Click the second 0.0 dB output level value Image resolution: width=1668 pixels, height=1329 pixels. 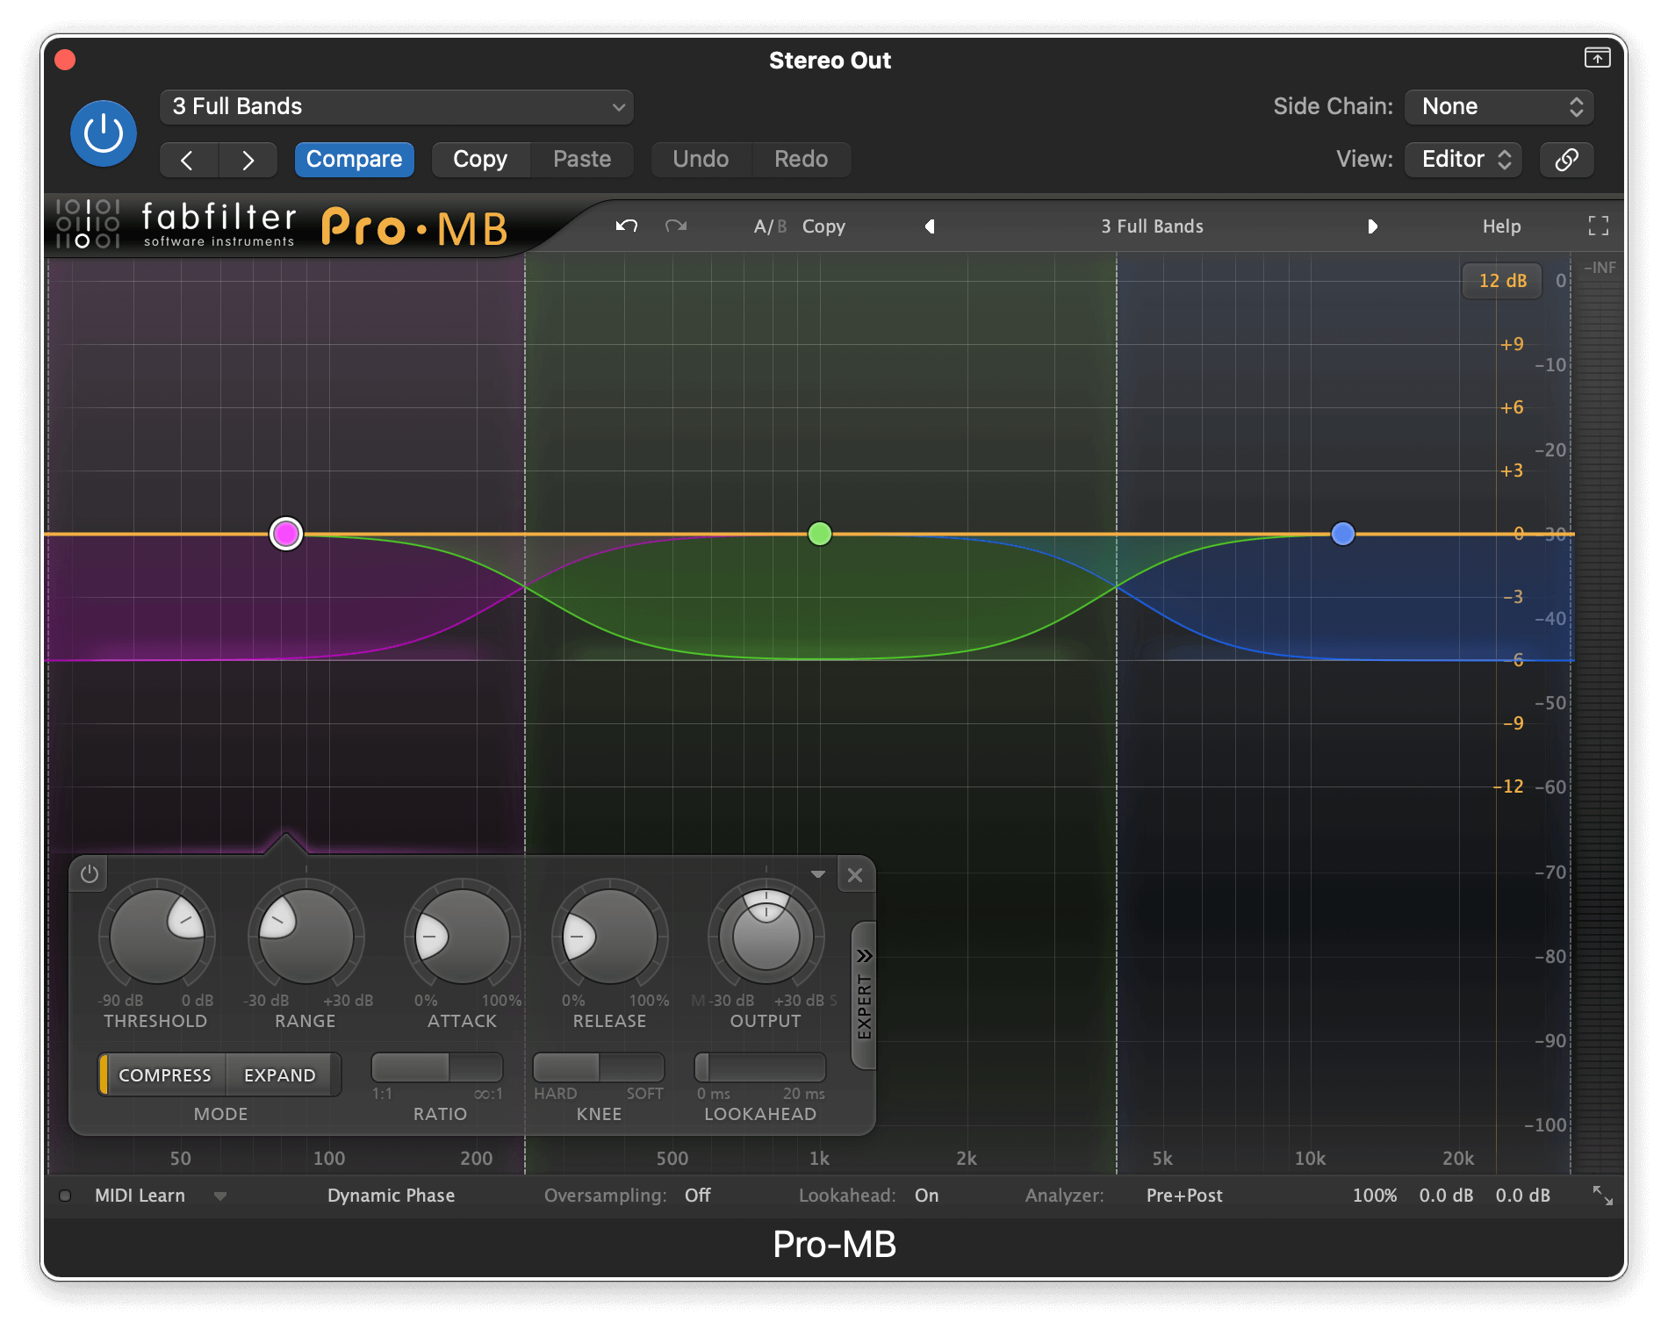click(1522, 1196)
